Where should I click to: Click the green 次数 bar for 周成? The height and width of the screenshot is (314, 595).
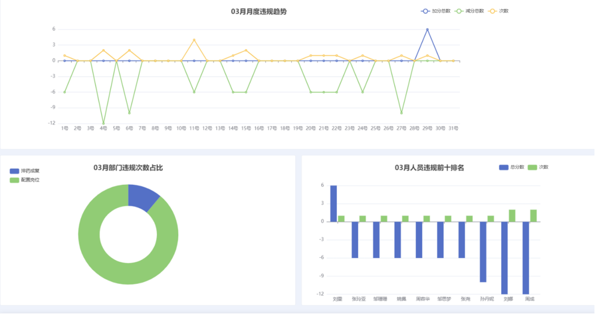(x=533, y=216)
